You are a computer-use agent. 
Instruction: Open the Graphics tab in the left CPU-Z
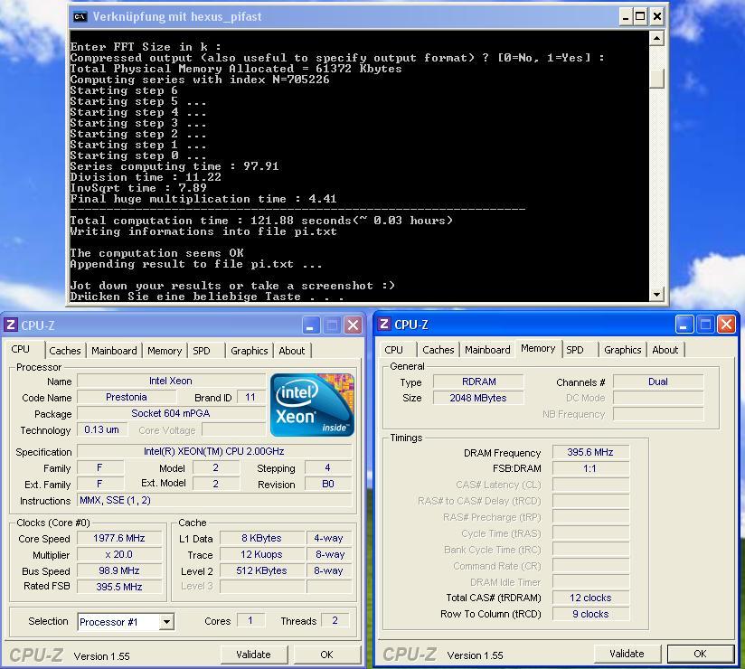[250, 351]
